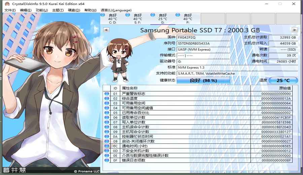Click the supported features field S.M.A.R.T., TRIM
Image resolution: width=303 pixels, height=175 pixels.
[x=237, y=73]
